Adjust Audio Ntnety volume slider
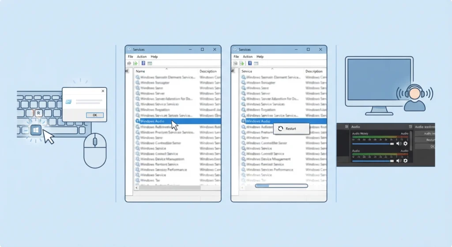452x247 pixels. click(373, 144)
